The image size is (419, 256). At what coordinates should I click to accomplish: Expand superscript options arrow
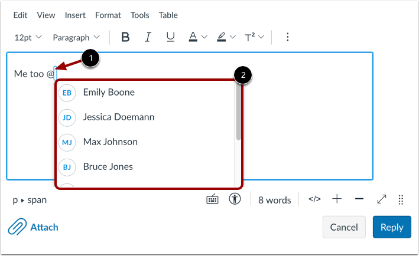[261, 37]
